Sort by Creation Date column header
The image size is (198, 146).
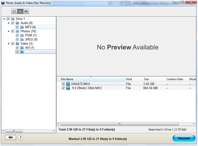point(177,79)
